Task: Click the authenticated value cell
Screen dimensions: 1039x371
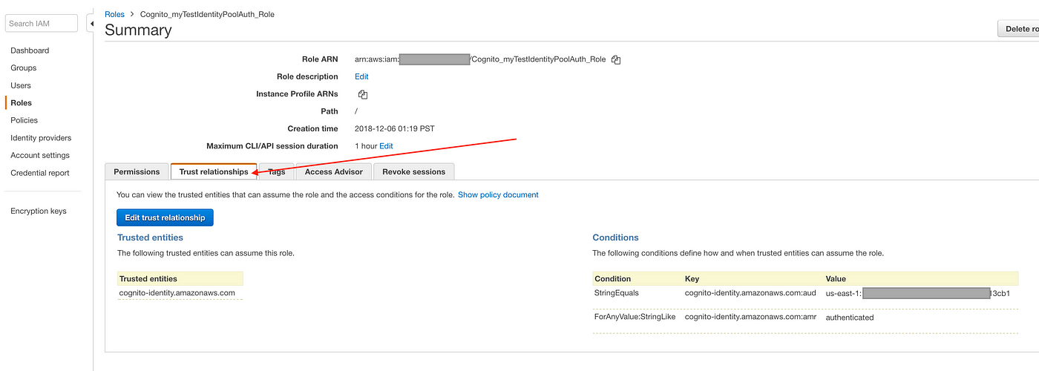Action: [x=850, y=318]
